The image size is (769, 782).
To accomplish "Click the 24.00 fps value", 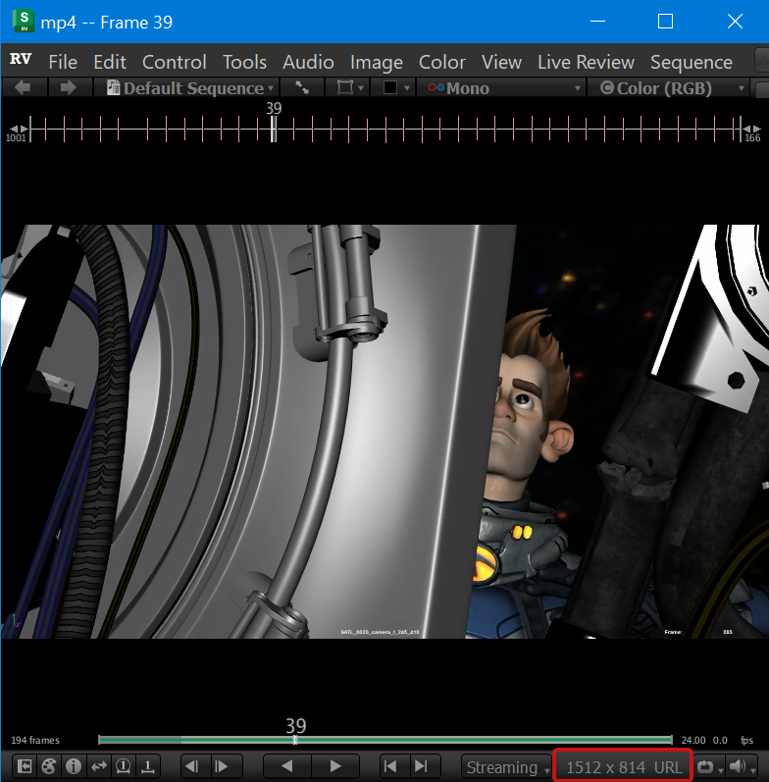I will point(693,740).
